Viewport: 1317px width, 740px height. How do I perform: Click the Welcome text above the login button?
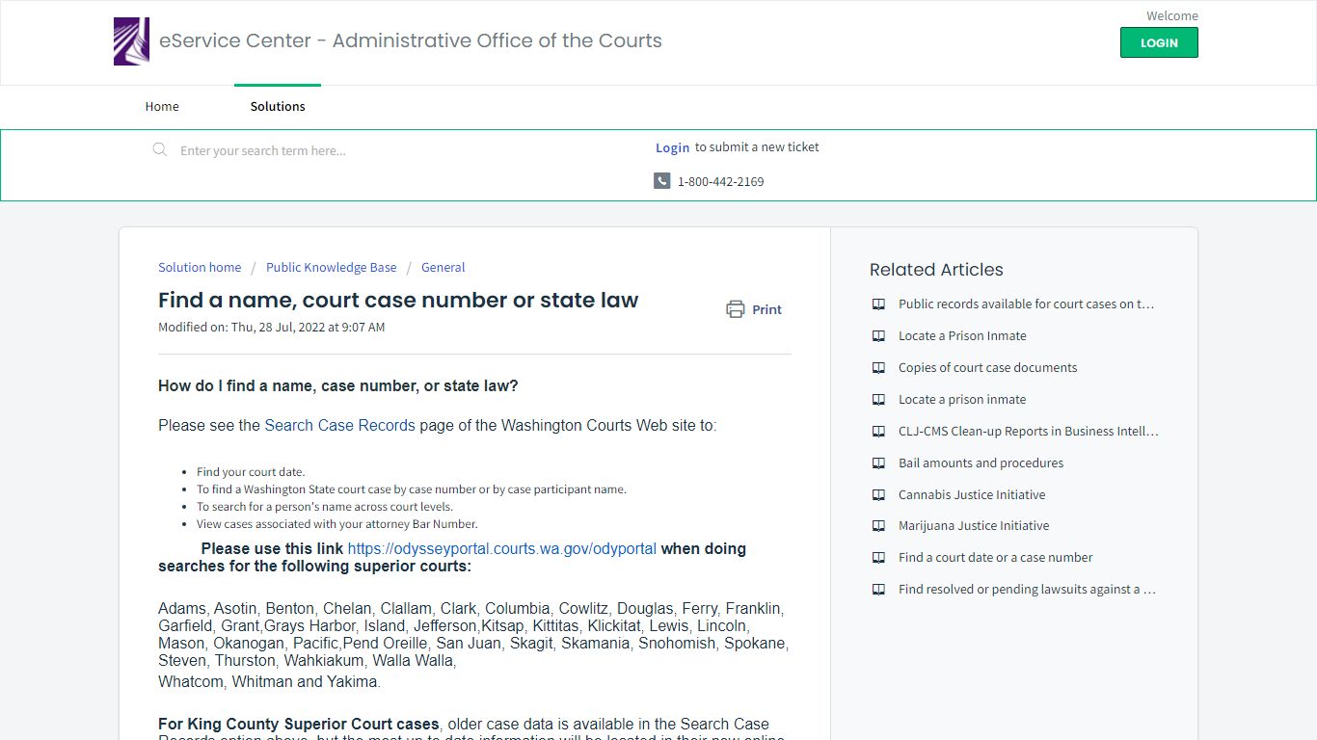coord(1172,15)
